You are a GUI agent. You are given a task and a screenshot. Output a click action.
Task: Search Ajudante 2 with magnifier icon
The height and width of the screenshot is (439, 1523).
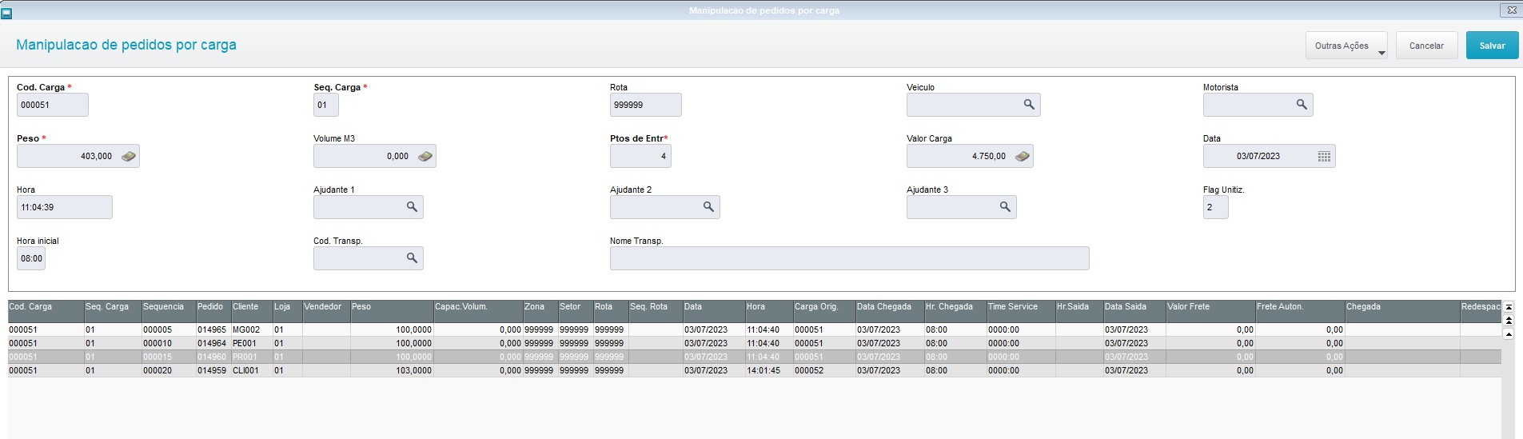(x=708, y=207)
